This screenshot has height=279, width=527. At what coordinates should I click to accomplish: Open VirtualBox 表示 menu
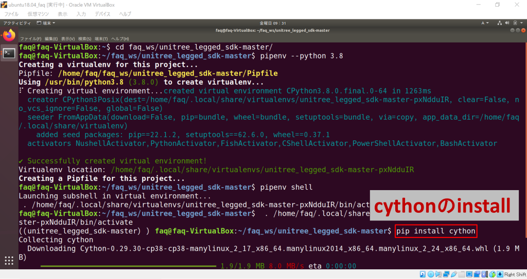[62, 14]
